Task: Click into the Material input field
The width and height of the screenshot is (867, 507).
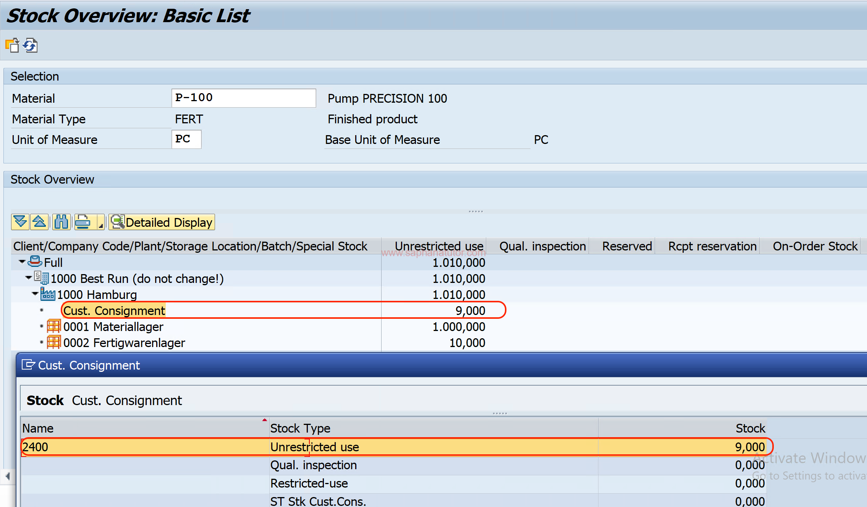Action: click(x=244, y=98)
